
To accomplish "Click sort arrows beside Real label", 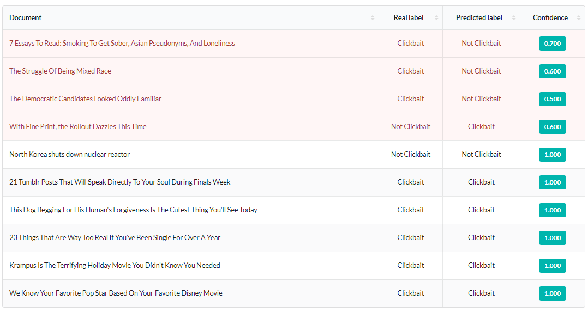I will pyautogui.click(x=436, y=17).
